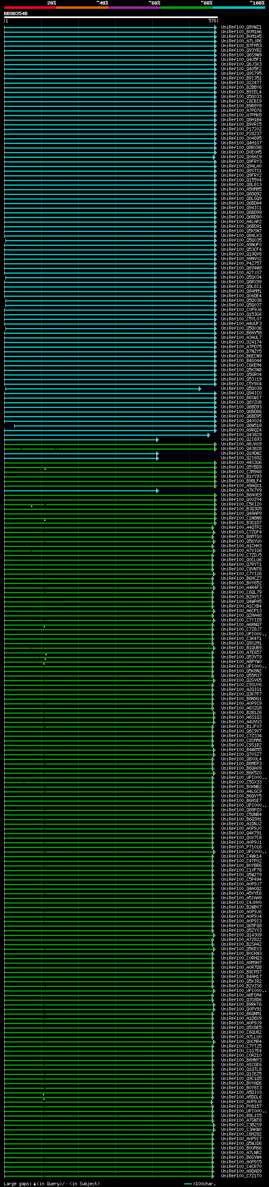Click the Large gaps legend text
This screenshot has width=269, height=1187.
pyautogui.click(x=52, y=1183)
